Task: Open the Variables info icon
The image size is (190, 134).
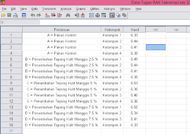Action: tap(59, 15)
